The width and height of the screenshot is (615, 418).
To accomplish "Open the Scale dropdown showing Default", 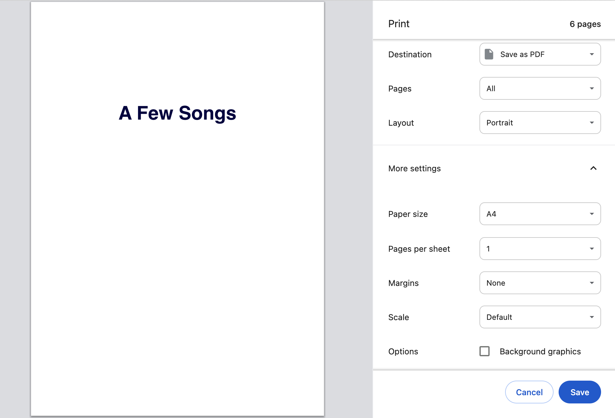I will click(x=540, y=317).
